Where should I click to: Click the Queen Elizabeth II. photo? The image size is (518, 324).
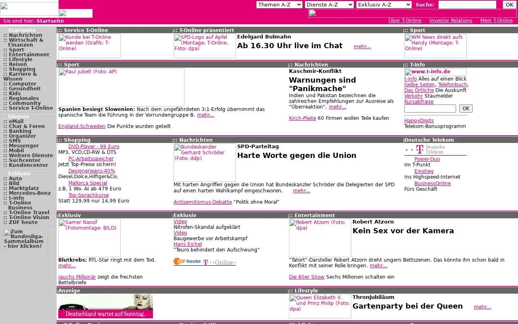tap(320, 306)
